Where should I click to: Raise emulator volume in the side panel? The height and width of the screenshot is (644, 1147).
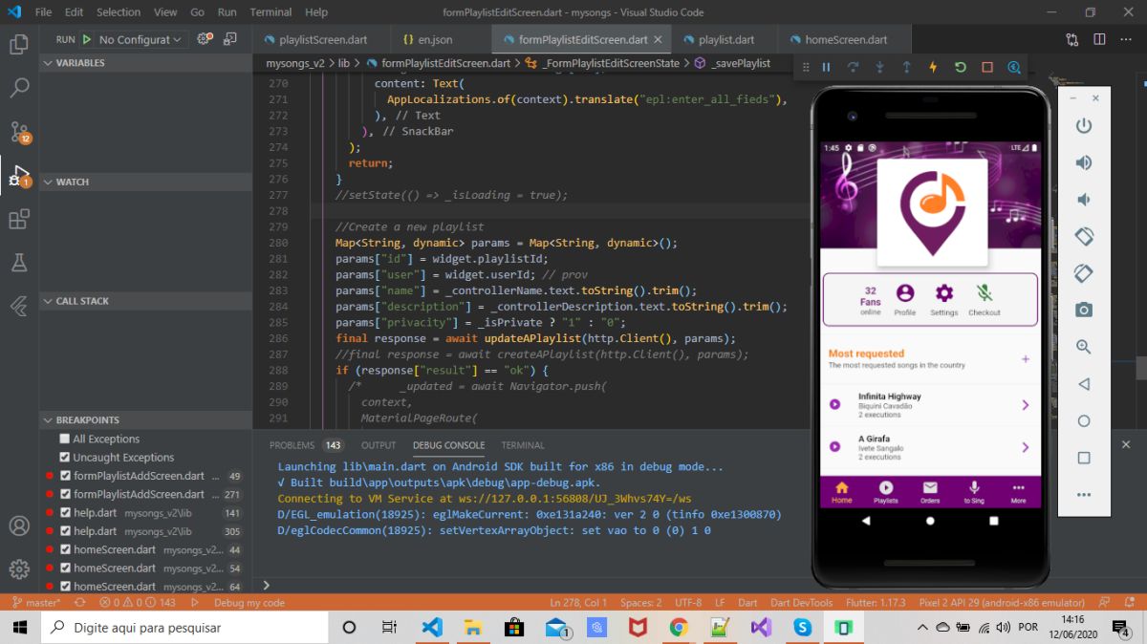pyautogui.click(x=1084, y=162)
